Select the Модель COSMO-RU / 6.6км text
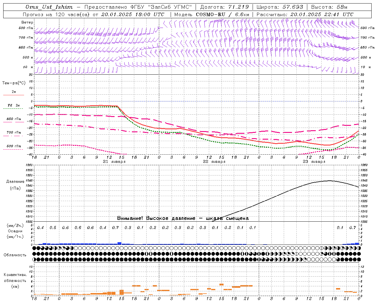Screen dimensions: 376x301 click(x=212, y=14)
